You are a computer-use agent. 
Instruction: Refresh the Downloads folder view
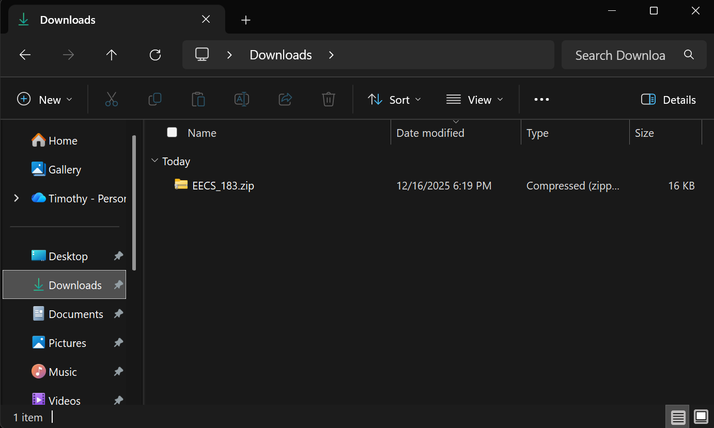pos(155,55)
